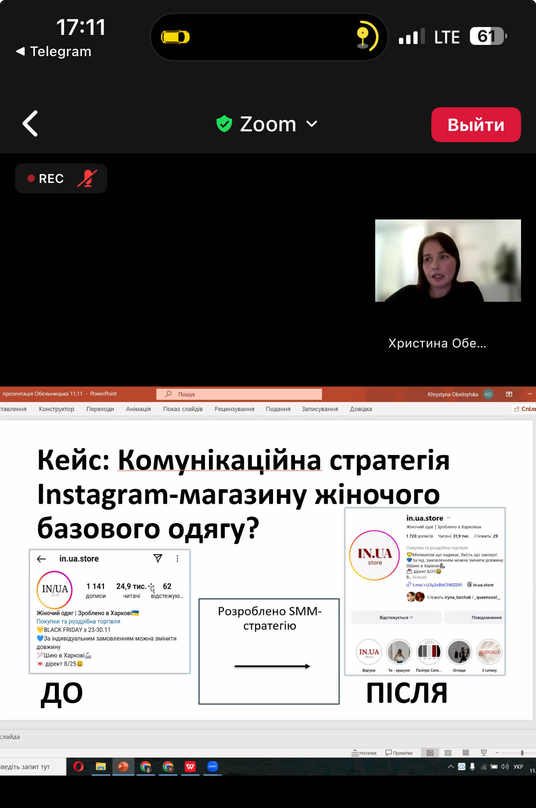Viewport: 536px width, 808px height.
Task: Click the Пошук search field in PowerPoint
Action: pyautogui.click(x=239, y=394)
